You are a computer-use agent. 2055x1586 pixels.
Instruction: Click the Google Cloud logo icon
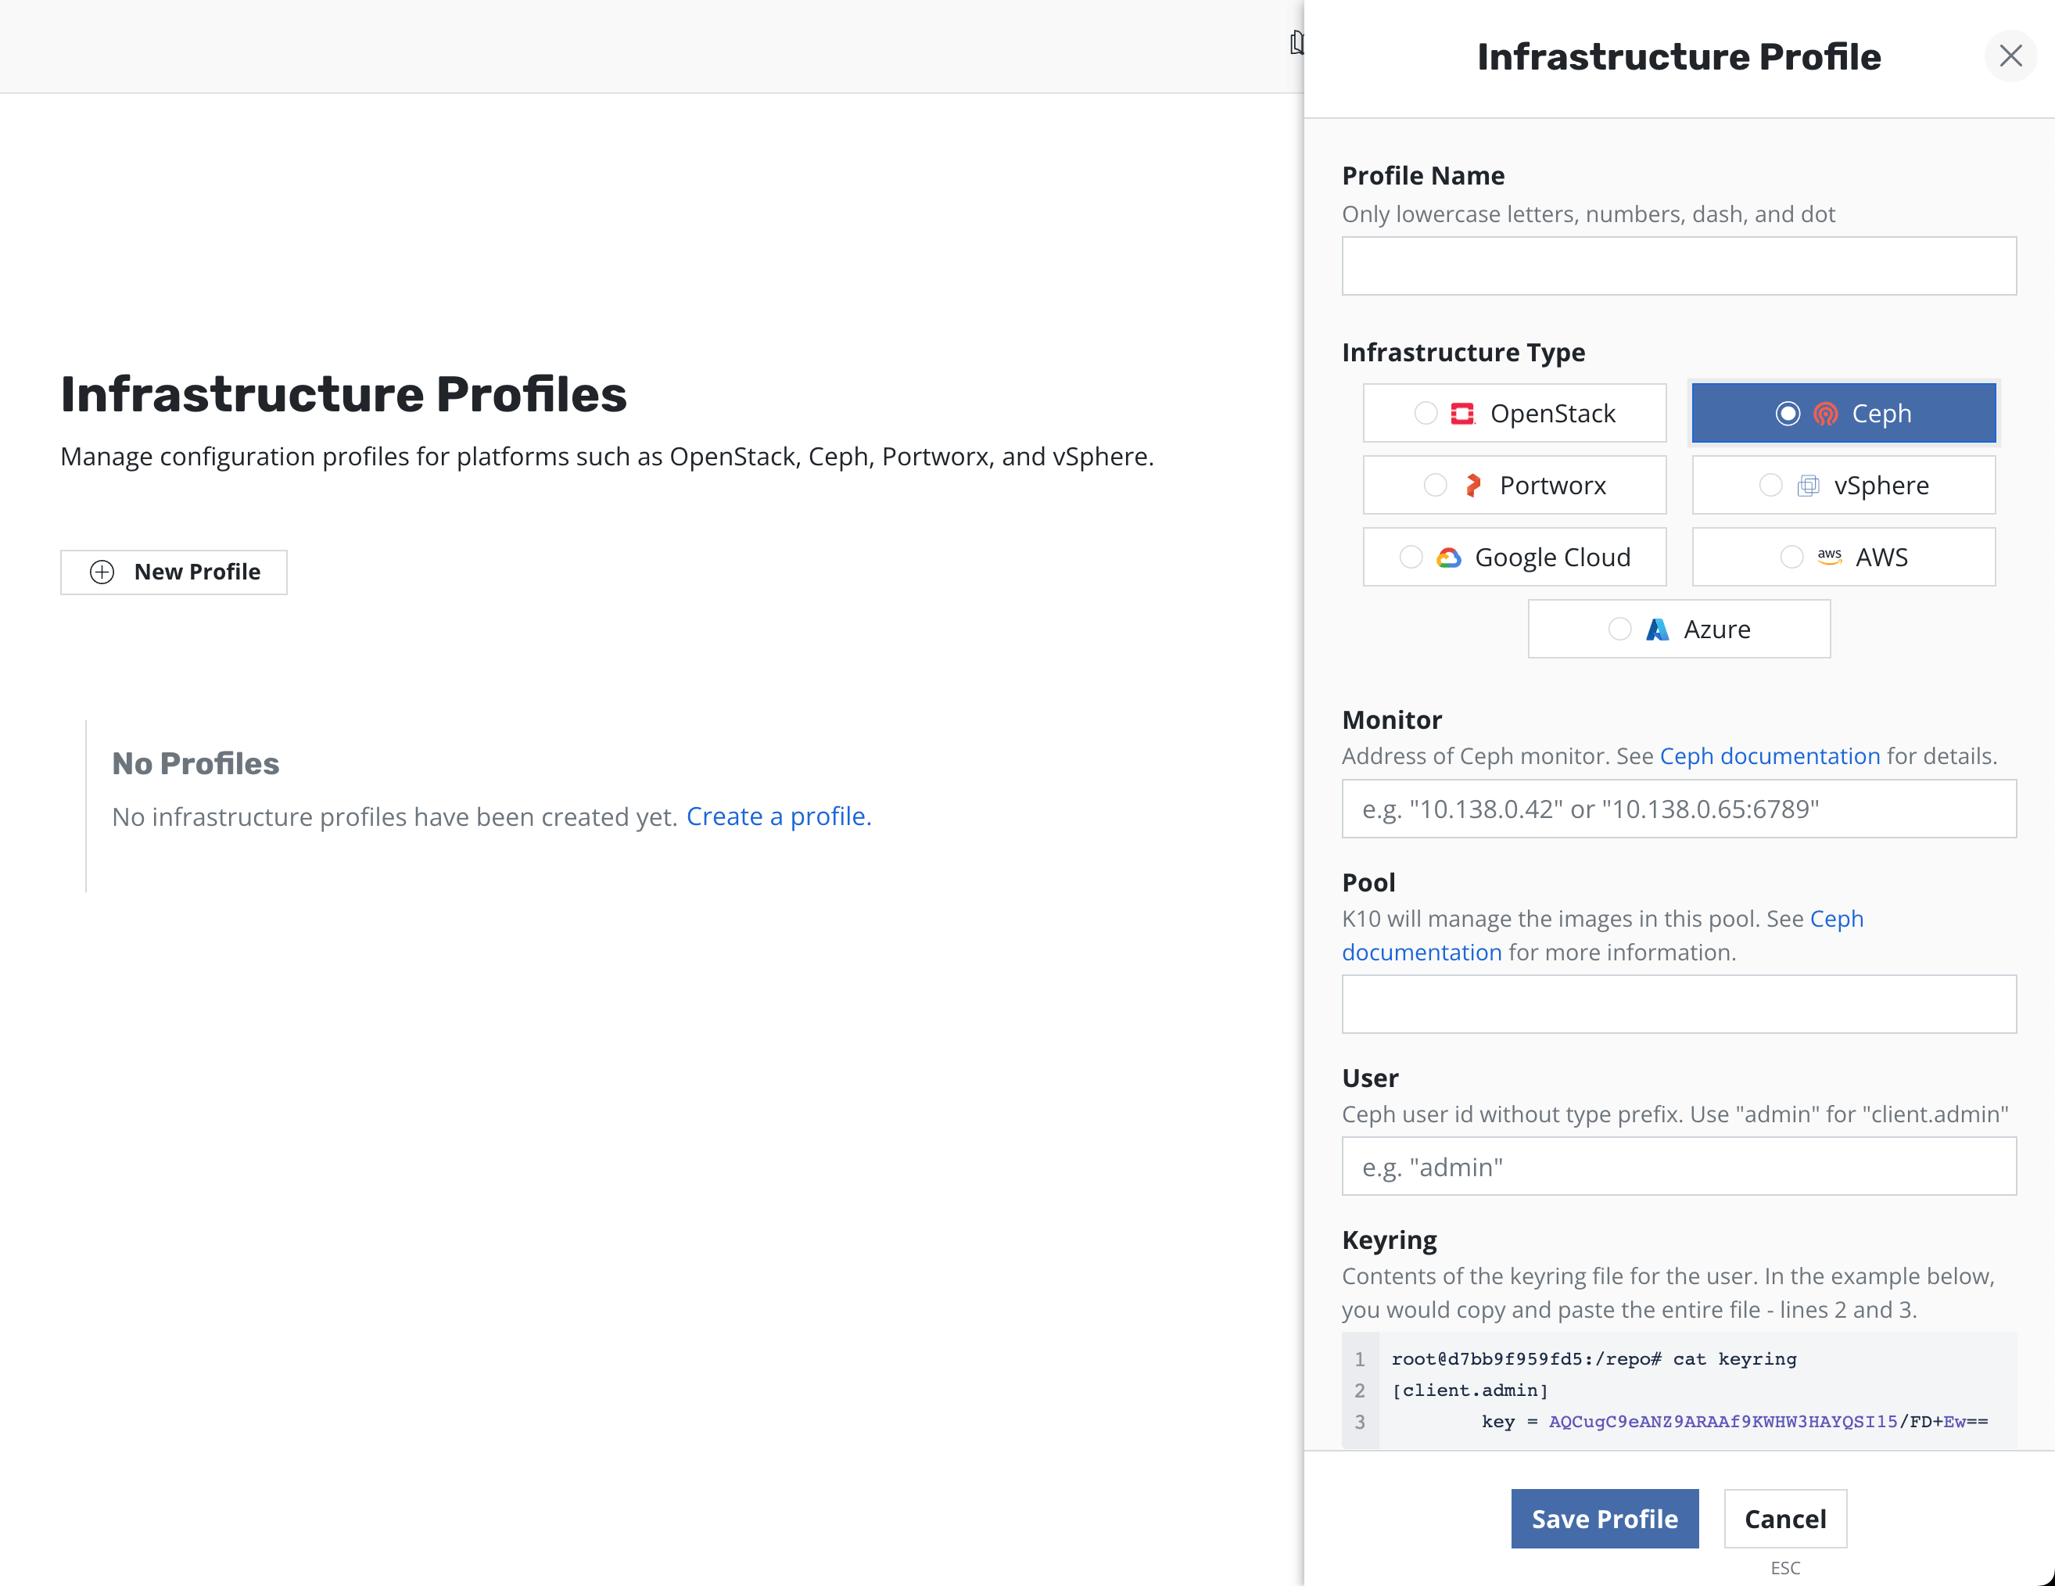(x=1449, y=558)
